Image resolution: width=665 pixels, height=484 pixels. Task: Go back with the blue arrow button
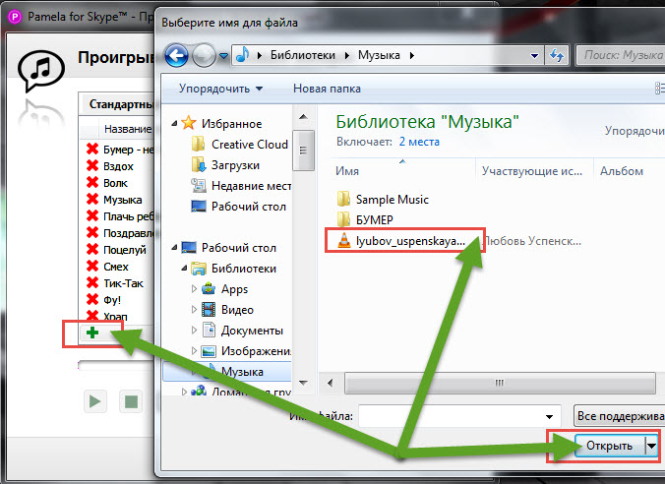(x=176, y=55)
